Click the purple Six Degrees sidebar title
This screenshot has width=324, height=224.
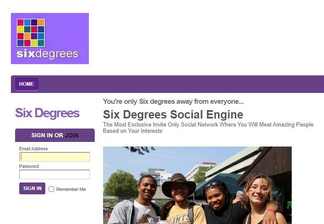(47, 113)
